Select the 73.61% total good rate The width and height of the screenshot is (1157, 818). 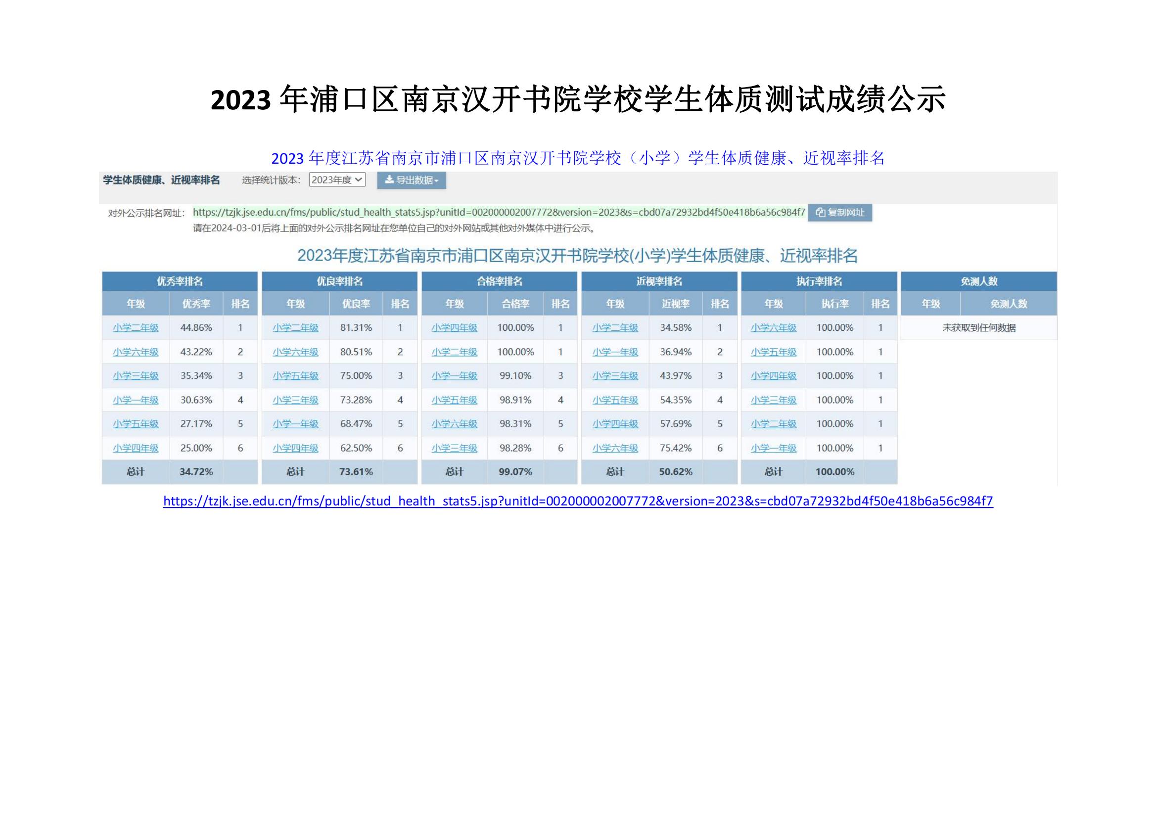[x=356, y=472]
